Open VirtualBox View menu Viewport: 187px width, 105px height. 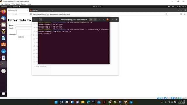click(x=13, y=4)
